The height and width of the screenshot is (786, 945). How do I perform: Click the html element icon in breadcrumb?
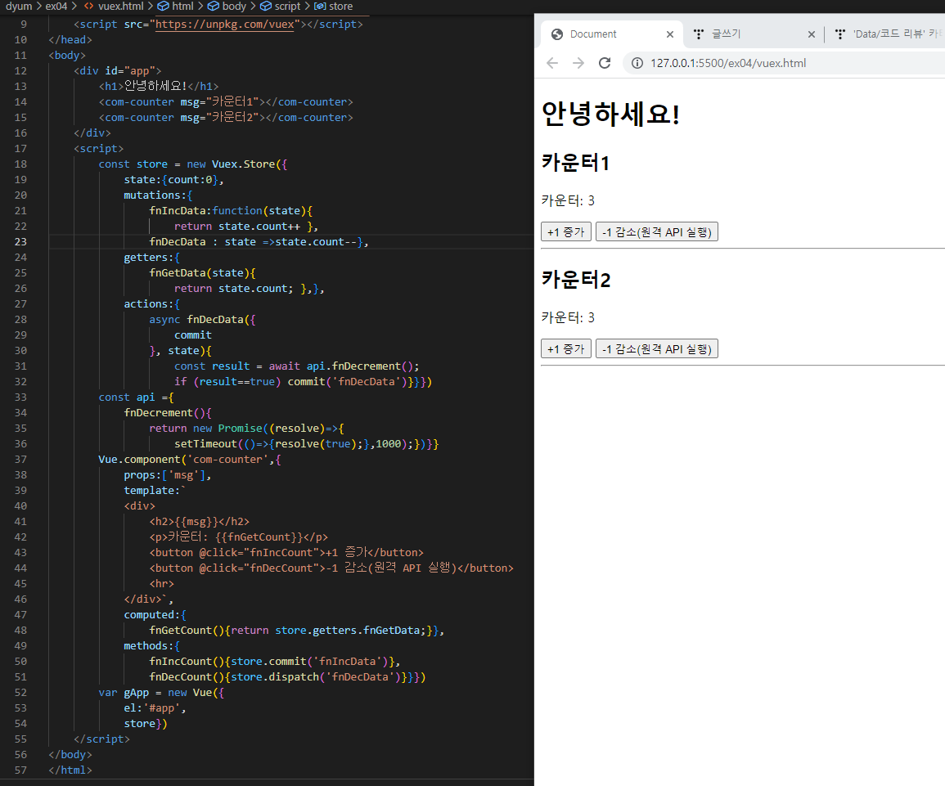[164, 6]
